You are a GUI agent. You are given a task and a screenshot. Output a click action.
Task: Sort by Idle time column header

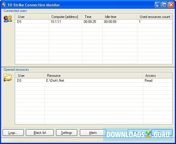[119, 17]
